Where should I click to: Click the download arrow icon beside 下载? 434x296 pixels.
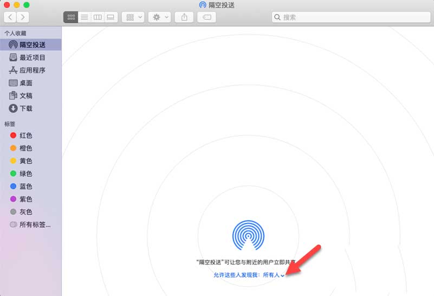pyautogui.click(x=13, y=108)
